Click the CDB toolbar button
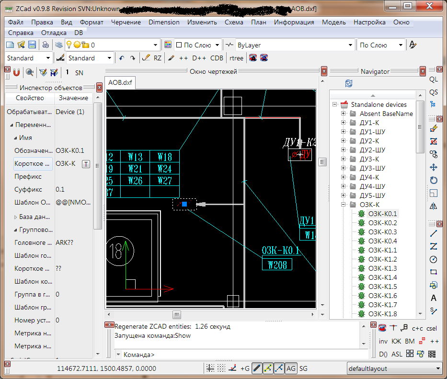Image resolution: width=447 pixels, height=379 pixels. pos(217,58)
